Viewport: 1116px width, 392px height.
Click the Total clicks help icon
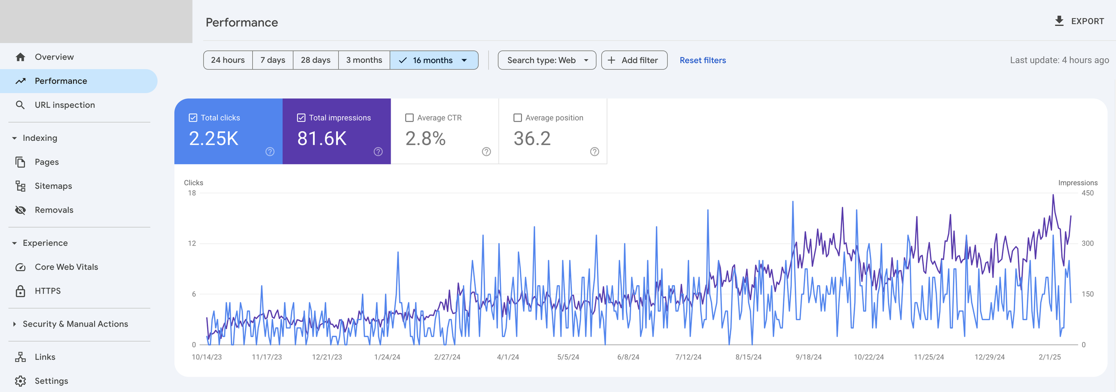pos(270,152)
